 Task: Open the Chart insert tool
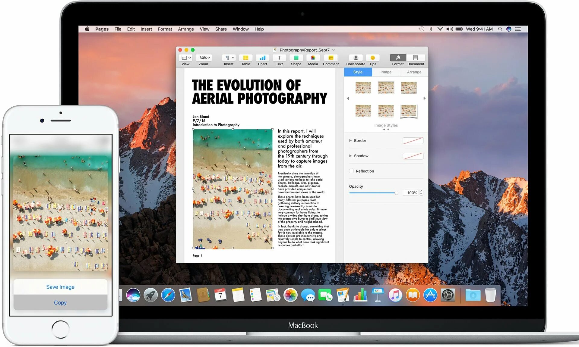pyautogui.click(x=262, y=58)
